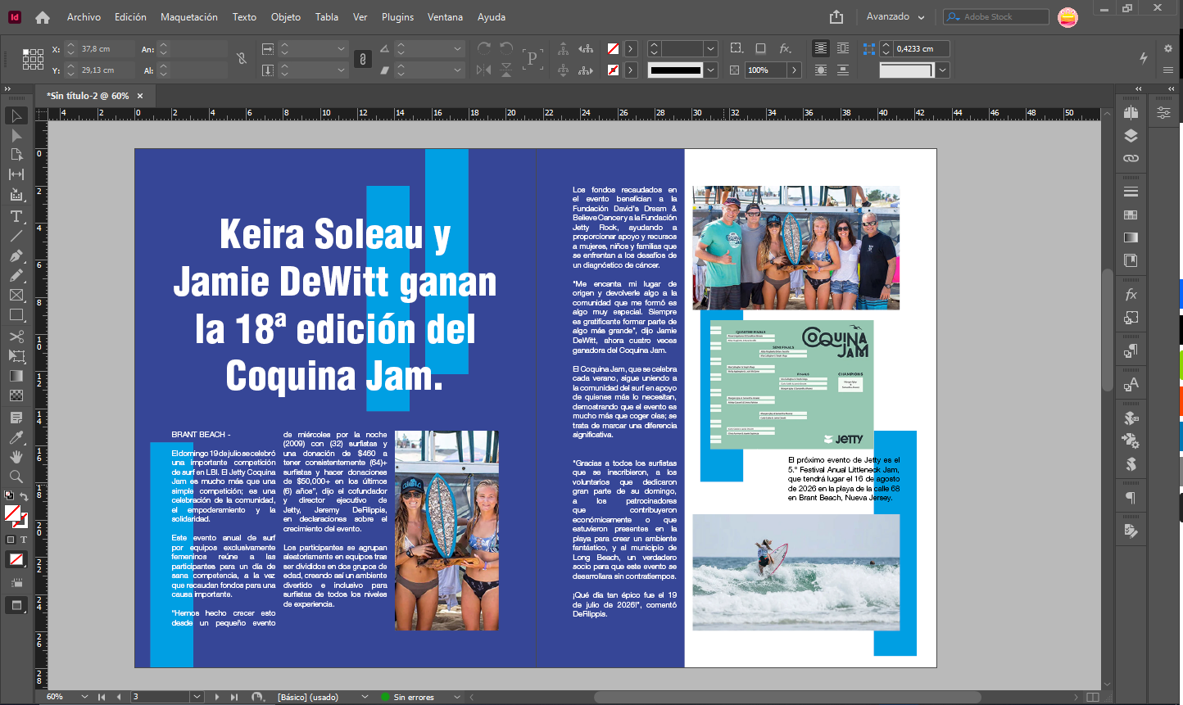This screenshot has width=1183, height=705.
Task: Open the Archivo menu
Action: [84, 17]
